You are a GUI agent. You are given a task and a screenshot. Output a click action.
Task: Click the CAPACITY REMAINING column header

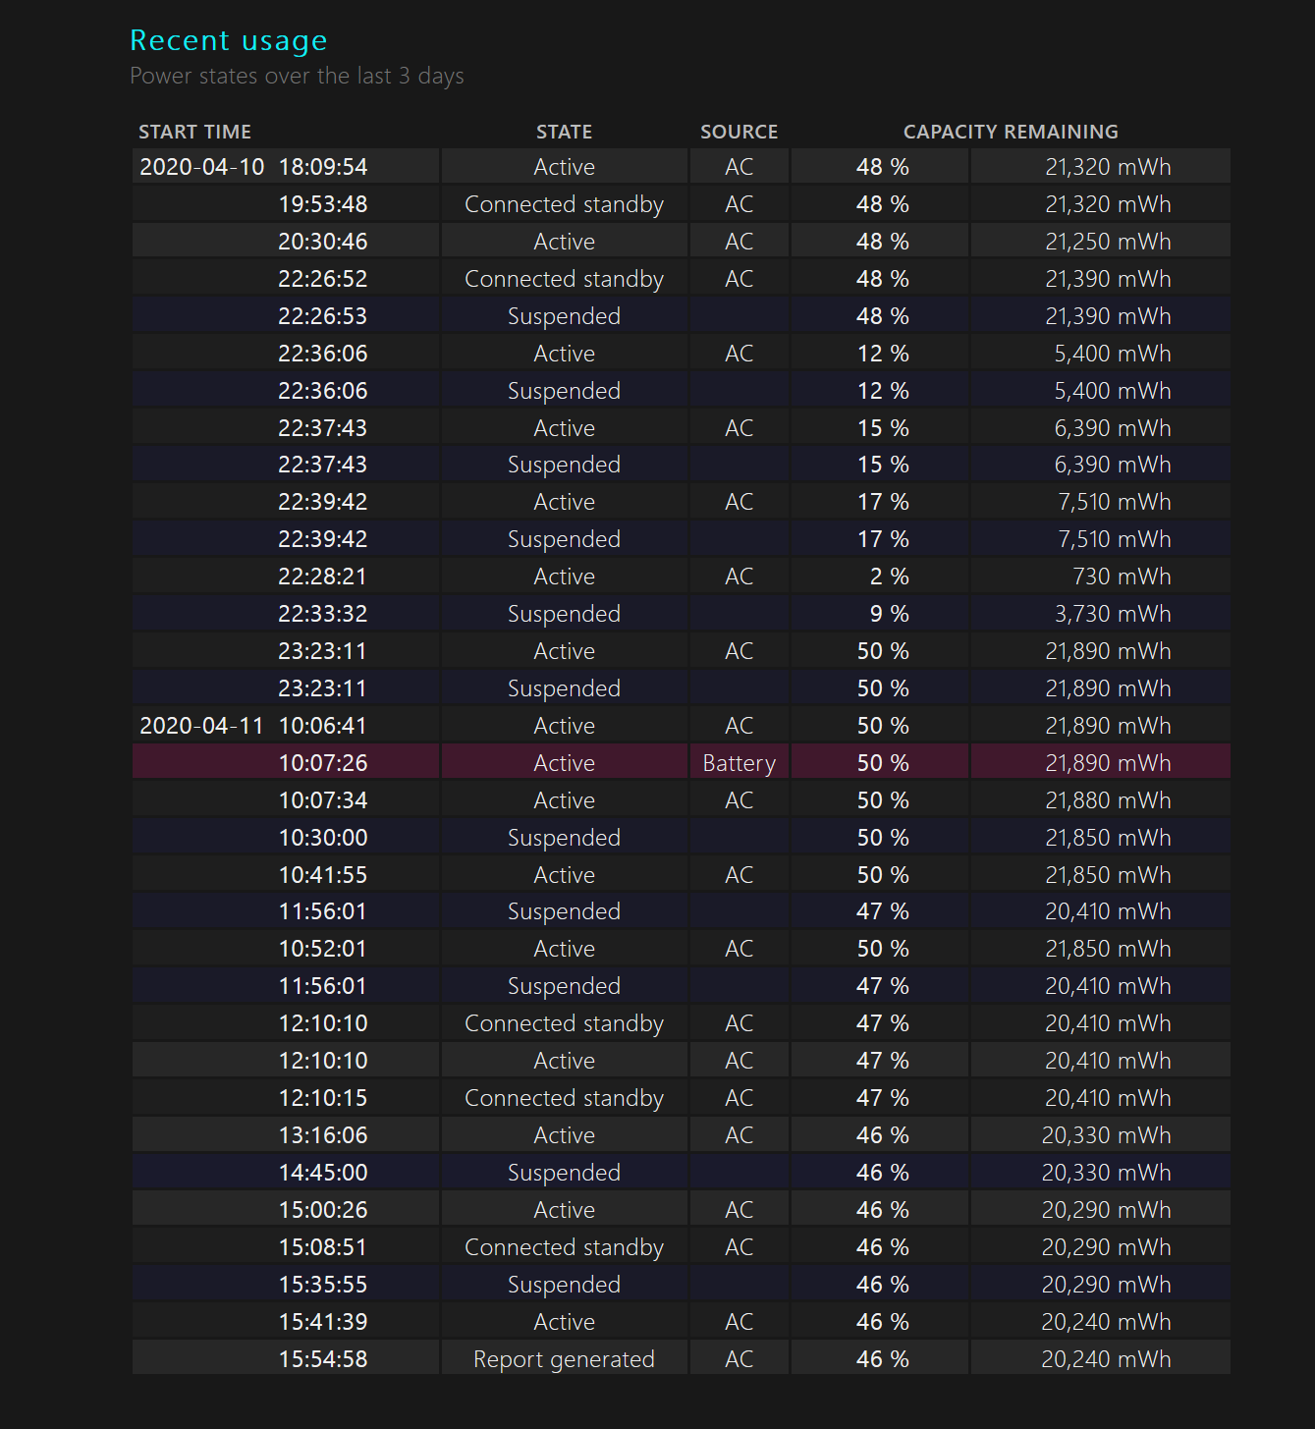[x=1011, y=132]
